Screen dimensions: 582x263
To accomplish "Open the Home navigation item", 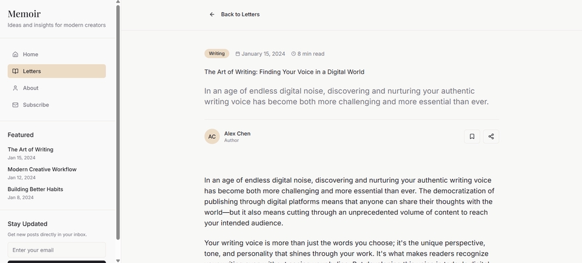I will (x=30, y=54).
